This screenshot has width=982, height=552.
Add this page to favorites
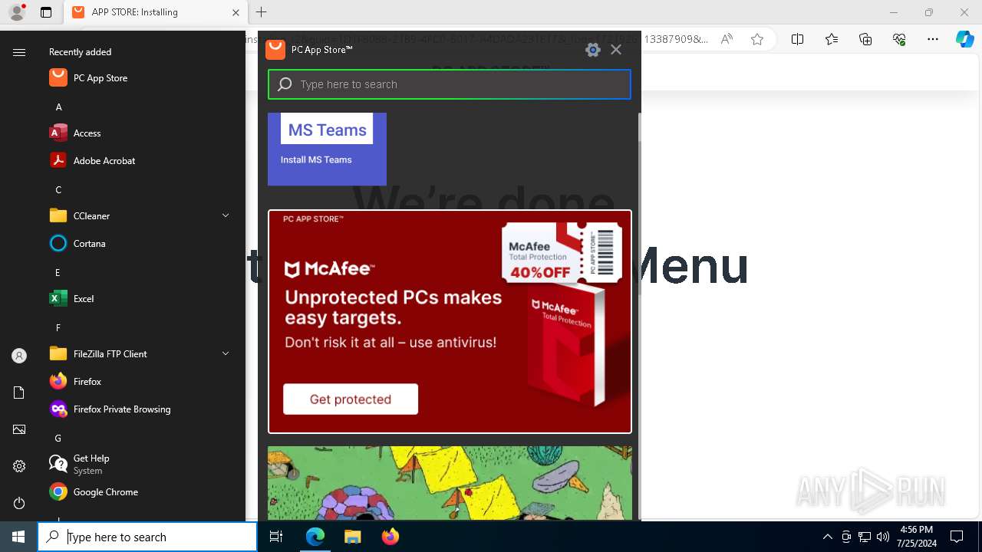click(x=757, y=39)
